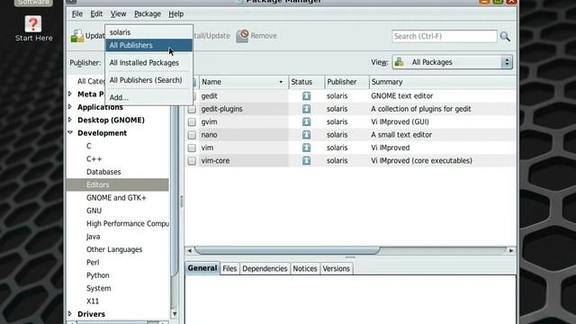Viewport: 576px width, 324px height.
Task: Select the C development category
Action: pos(89,146)
